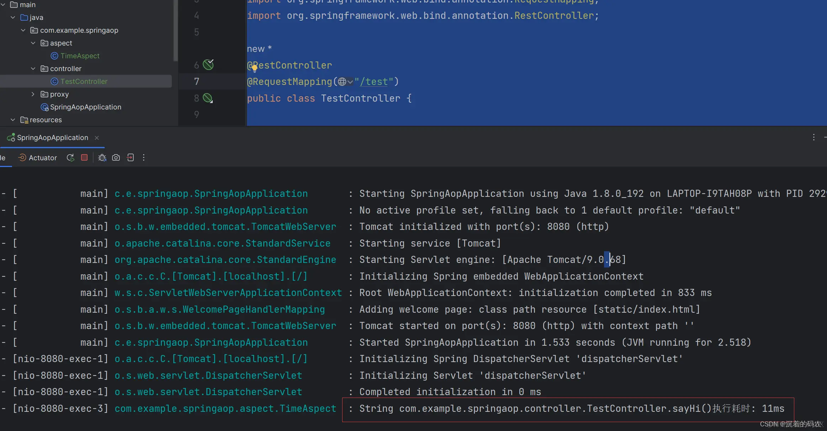
Task: Click gutter icon next to line 6
Action: (x=208, y=65)
